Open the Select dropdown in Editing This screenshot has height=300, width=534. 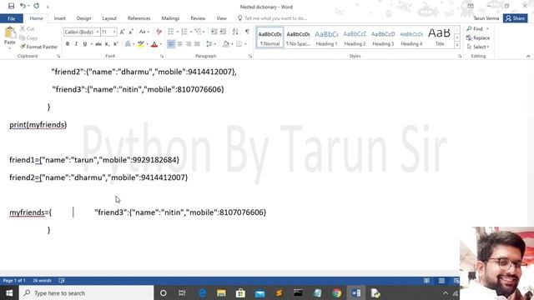click(x=478, y=47)
